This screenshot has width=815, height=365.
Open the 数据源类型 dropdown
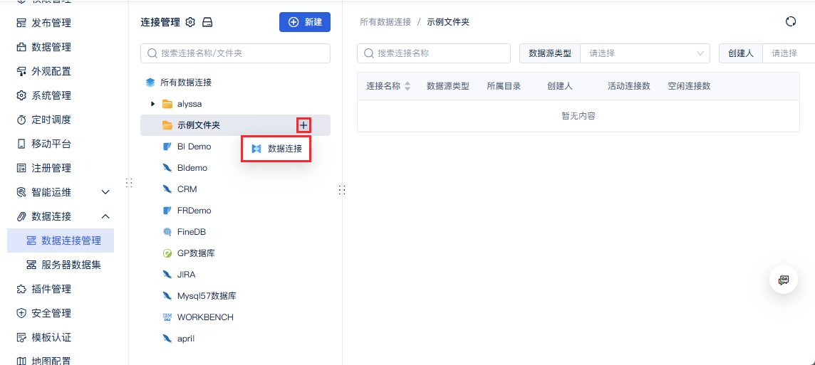(x=644, y=53)
